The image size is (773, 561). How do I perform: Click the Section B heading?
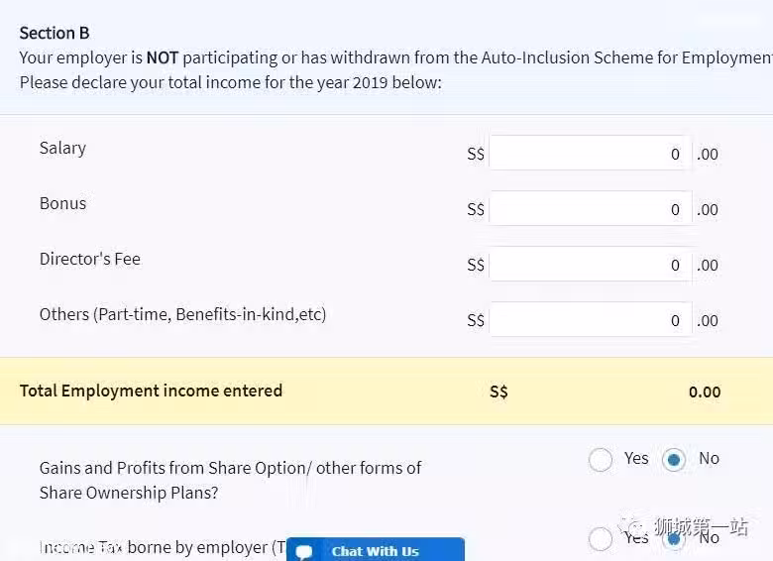[55, 33]
